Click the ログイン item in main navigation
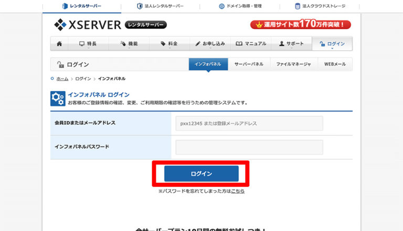403x231 pixels. tap(332, 44)
